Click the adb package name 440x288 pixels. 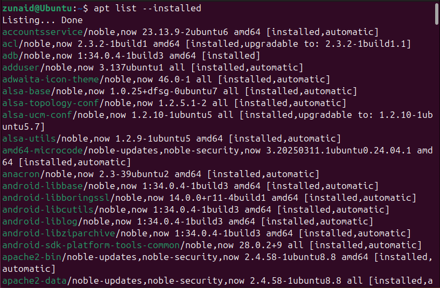tap(10, 55)
